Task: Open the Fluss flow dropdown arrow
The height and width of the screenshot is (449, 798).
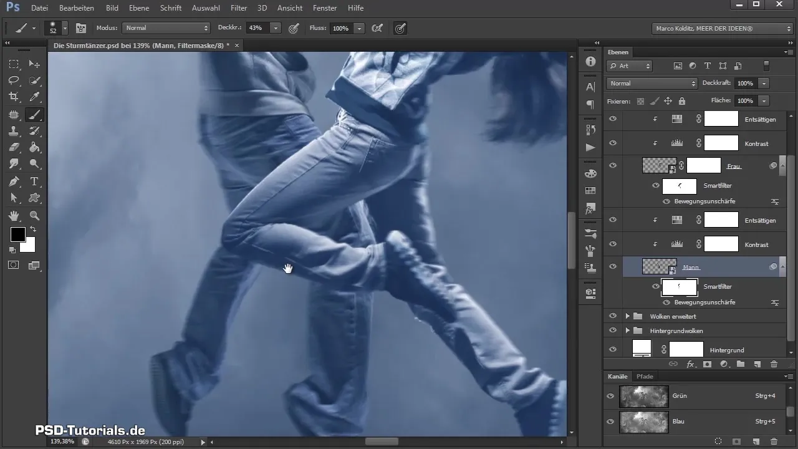Action: click(x=359, y=28)
